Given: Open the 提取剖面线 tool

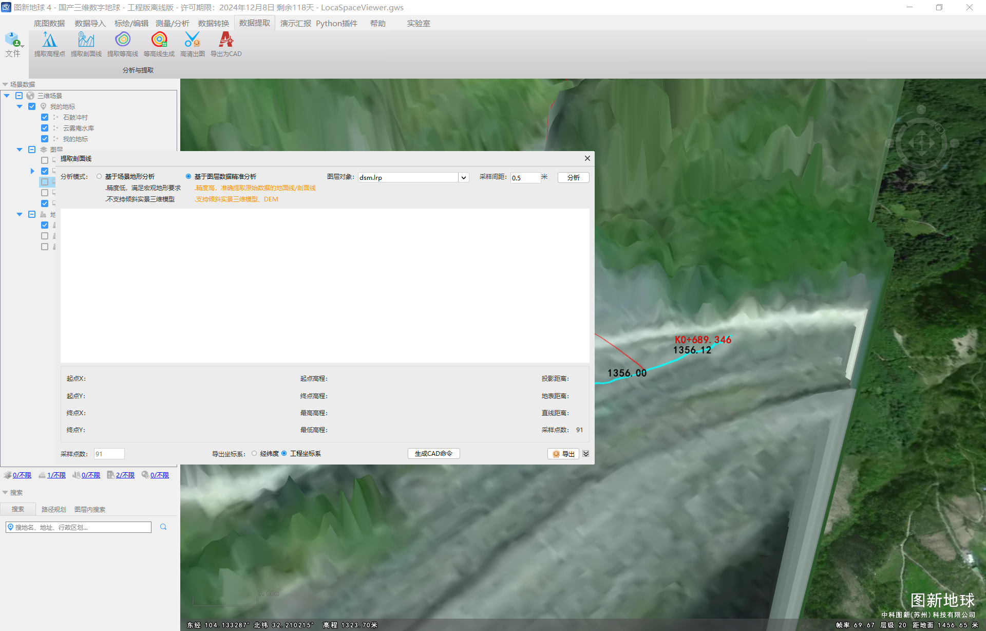Looking at the screenshot, I should coord(86,40).
